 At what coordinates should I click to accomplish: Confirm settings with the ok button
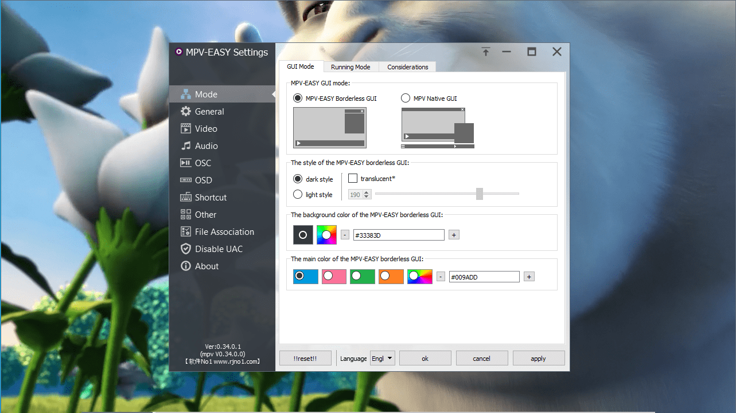click(x=425, y=358)
